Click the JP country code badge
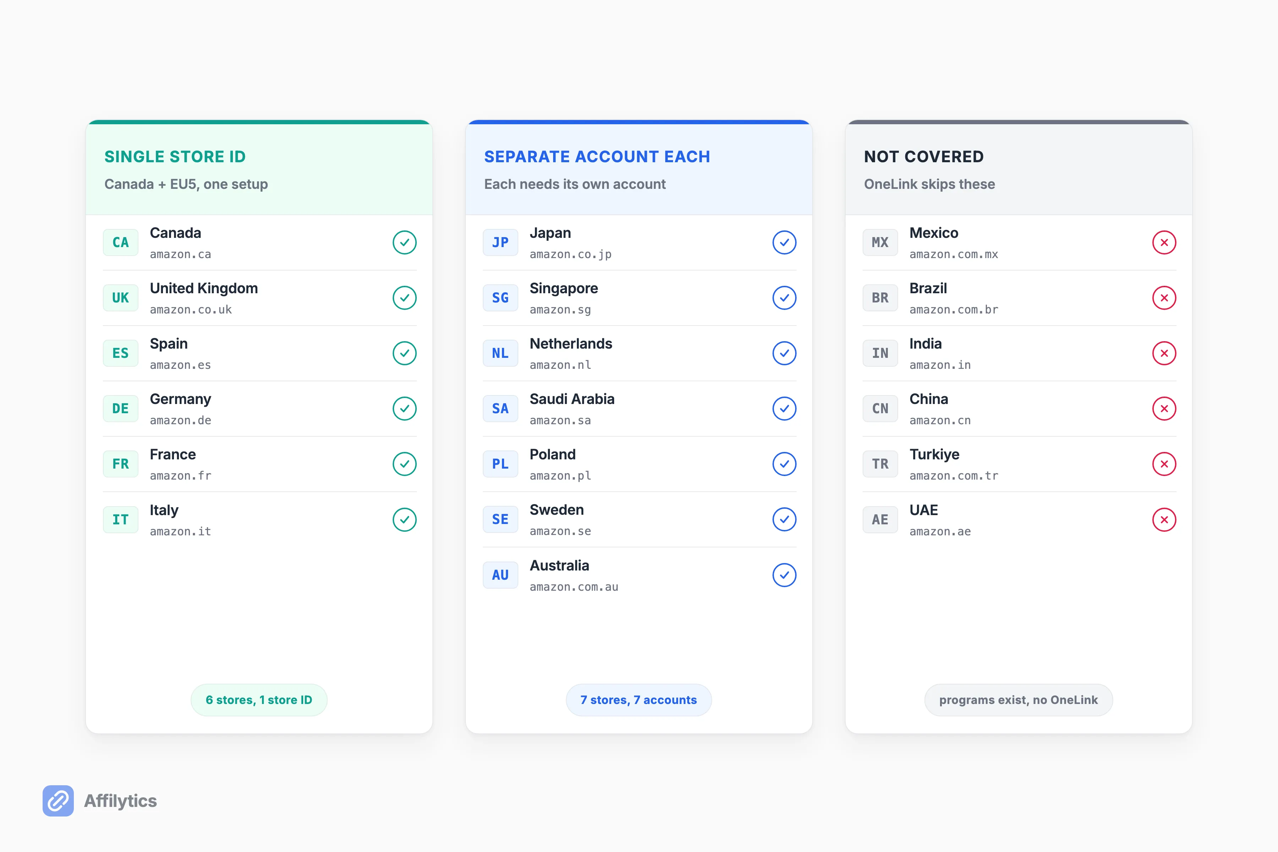 501,242
